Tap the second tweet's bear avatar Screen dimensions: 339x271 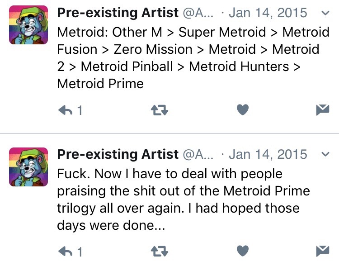(28, 166)
